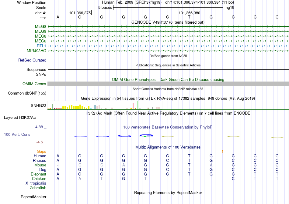Open the OMIM Gene Phenotypes track title

168,79
